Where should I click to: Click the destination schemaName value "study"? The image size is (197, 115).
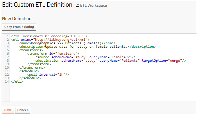click(90, 61)
